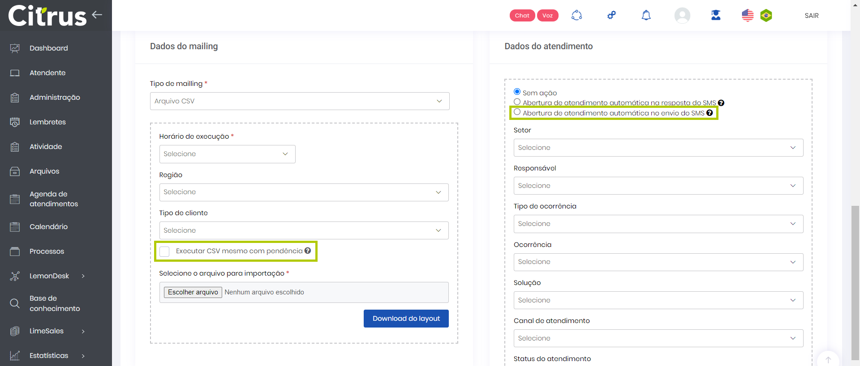This screenshot has height=366, width=860.
Task: Click the SAIR logout link
Action: click(811, 16)
